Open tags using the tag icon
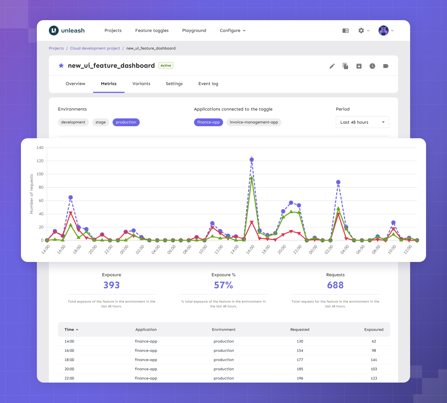This screenshot has height=403, width=447. (386, 66)
